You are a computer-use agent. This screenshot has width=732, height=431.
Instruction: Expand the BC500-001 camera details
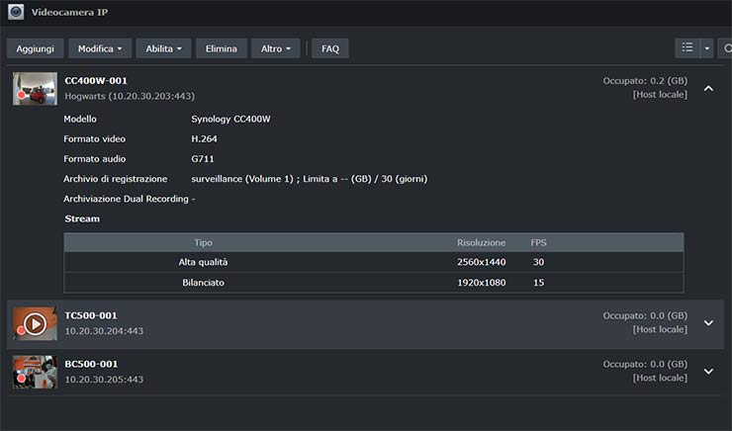pos(708,372)
